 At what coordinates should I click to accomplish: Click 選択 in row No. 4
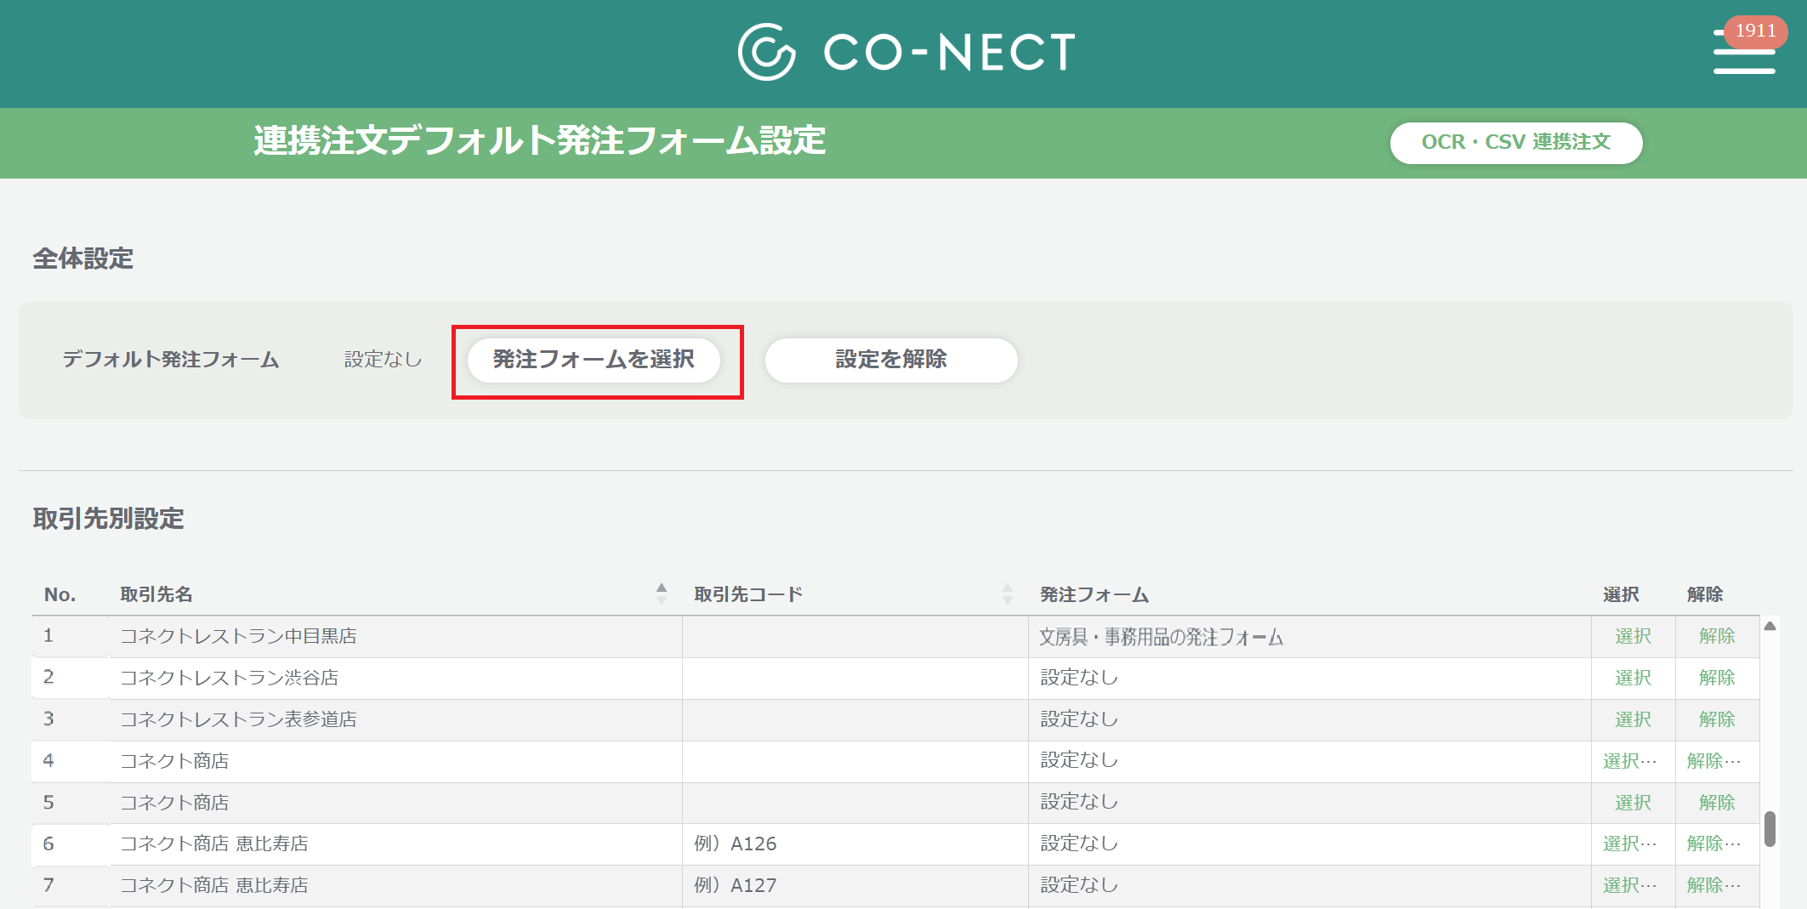[1630, 761]
